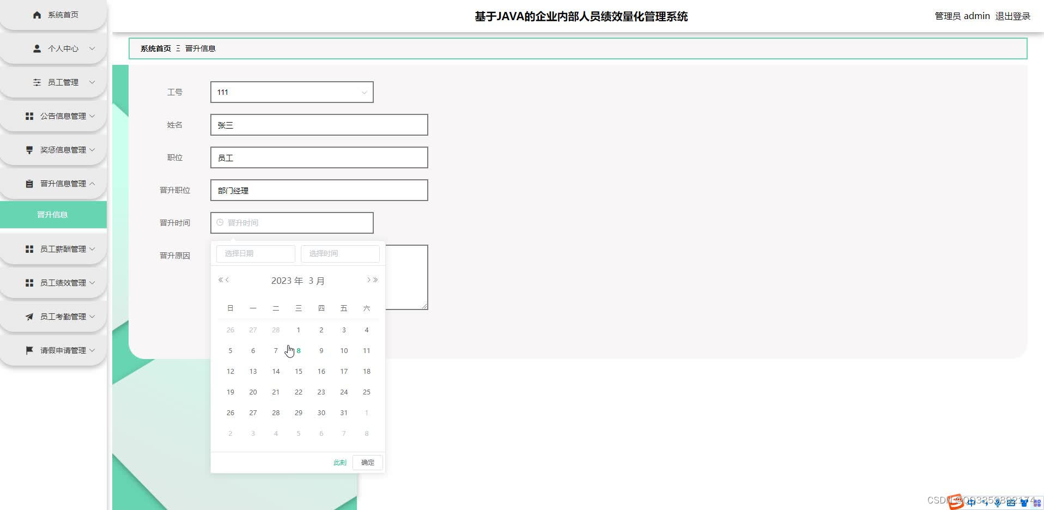
Task: Expand the 公告信息管理 menu chevron
Action: coord(92,116)
